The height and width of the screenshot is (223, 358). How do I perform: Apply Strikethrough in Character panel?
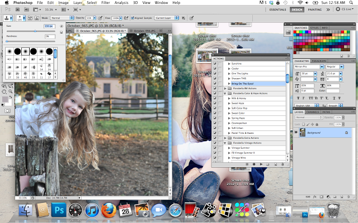point(340,98)
